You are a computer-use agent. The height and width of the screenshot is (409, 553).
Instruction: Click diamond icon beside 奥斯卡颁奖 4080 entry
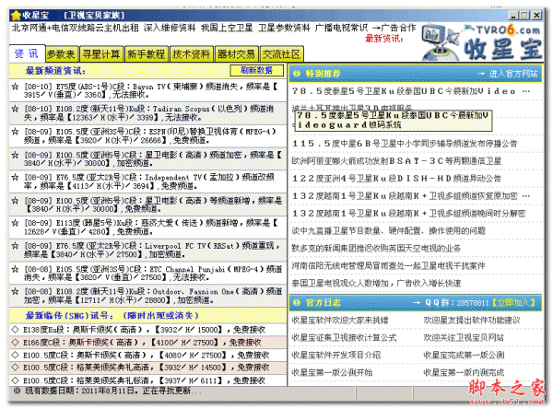coord(15,355)
